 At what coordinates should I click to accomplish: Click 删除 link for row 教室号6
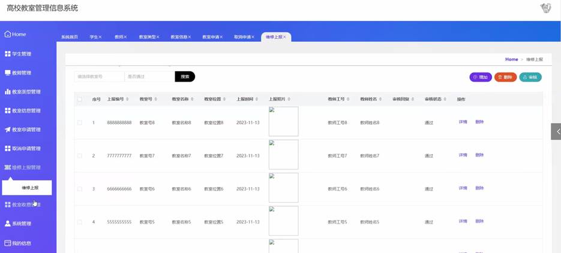coord(479,188)
